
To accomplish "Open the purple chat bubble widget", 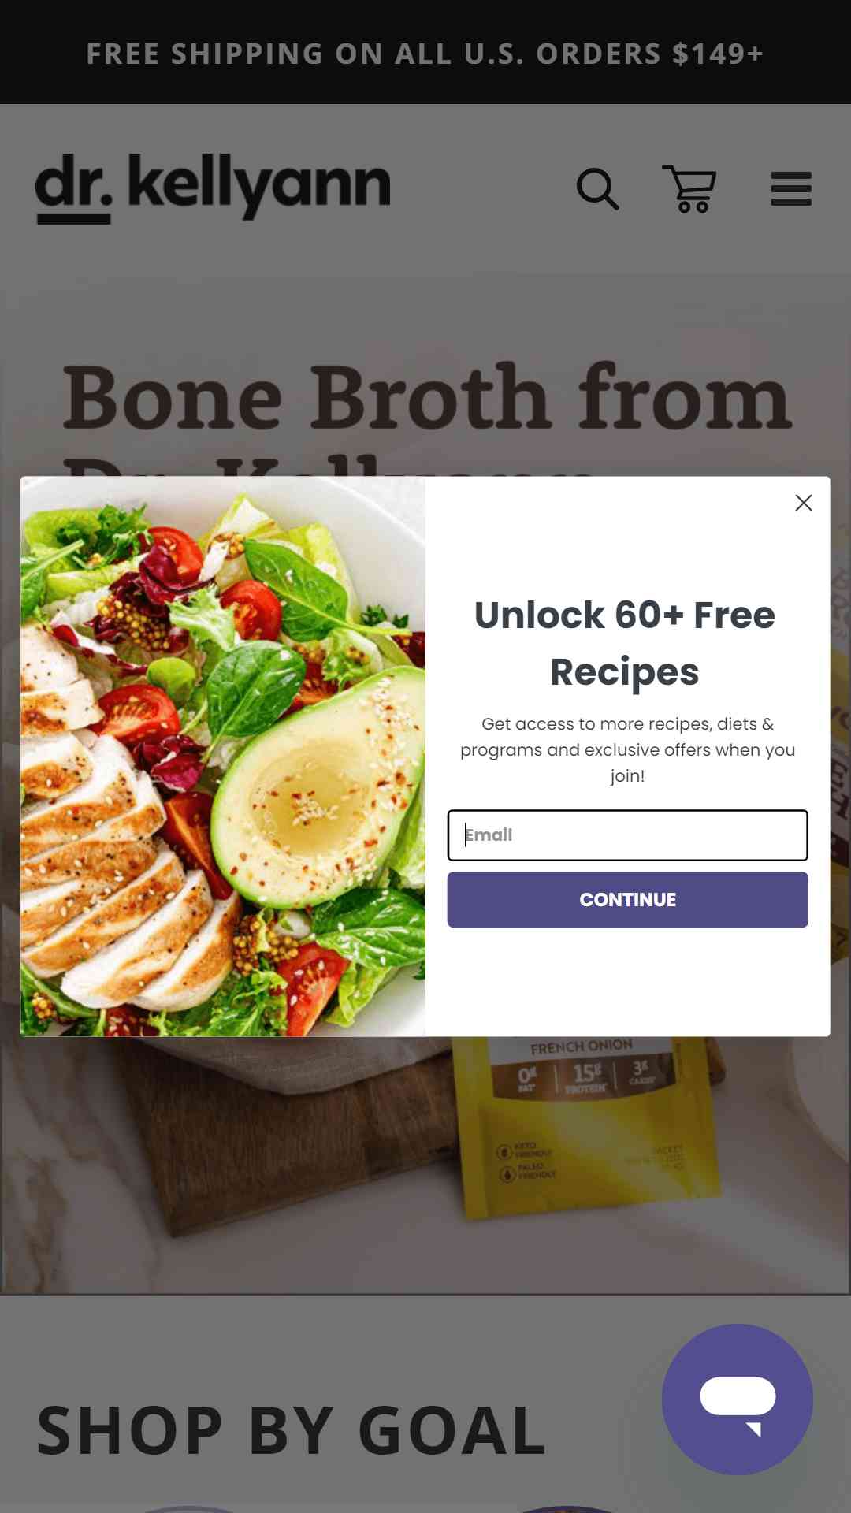I will coord(738,1399).
